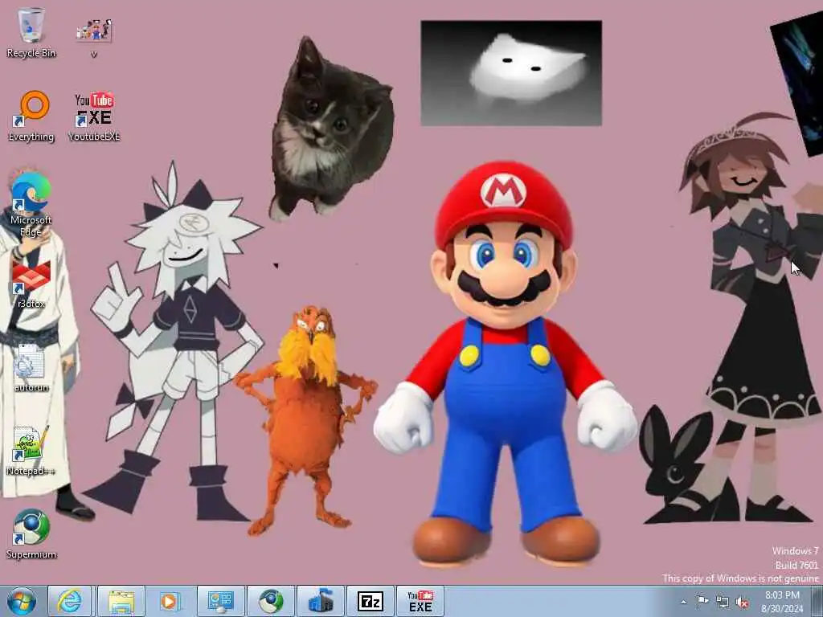
Task: Launch Internet Explorer from the taskbar
Action: point(70,601)
